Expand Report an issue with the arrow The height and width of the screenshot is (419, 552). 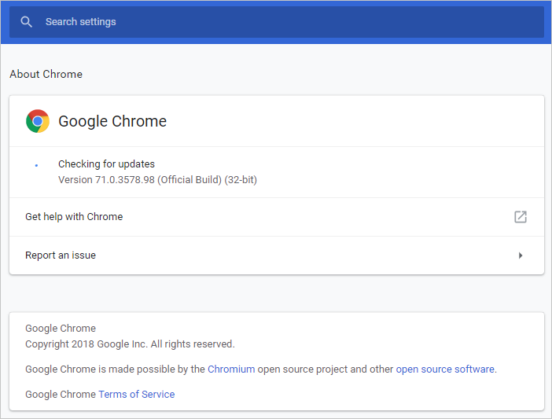pos(520,255)
